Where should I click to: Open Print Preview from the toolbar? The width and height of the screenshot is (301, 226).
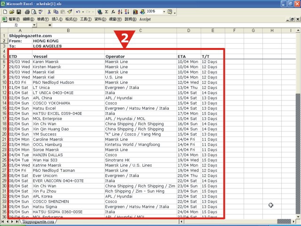[34, 12]
